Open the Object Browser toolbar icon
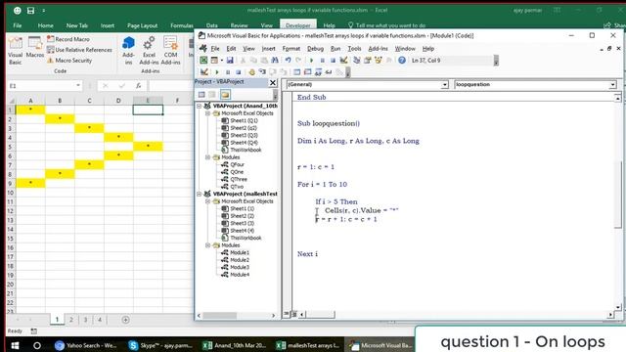The width and height of the screenshot is (626, 352). [x=379, y=61]
